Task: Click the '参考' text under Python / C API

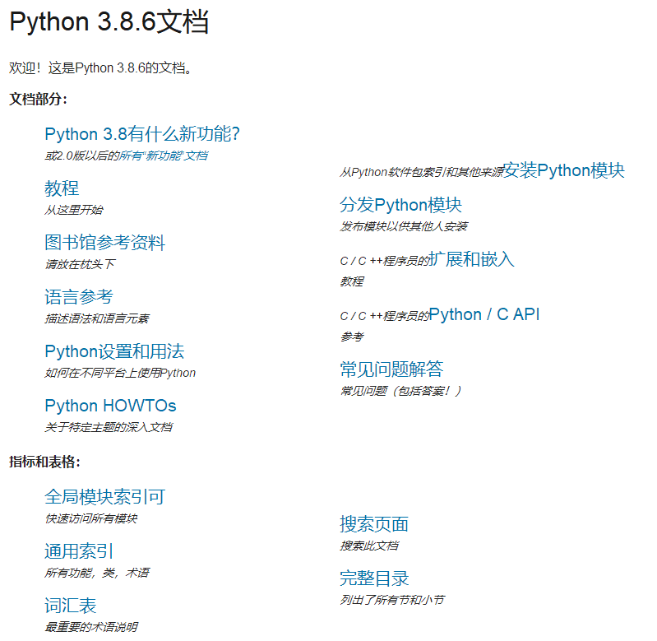Action: (352, 337)
